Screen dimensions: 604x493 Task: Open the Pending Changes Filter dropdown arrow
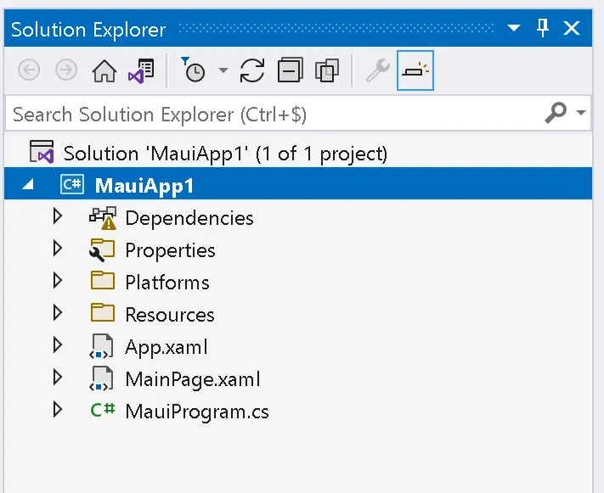(223, 70)
